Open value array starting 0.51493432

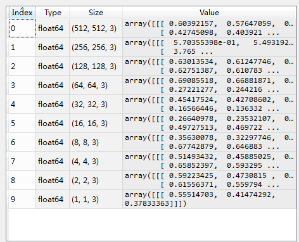[x=209, y=161]
